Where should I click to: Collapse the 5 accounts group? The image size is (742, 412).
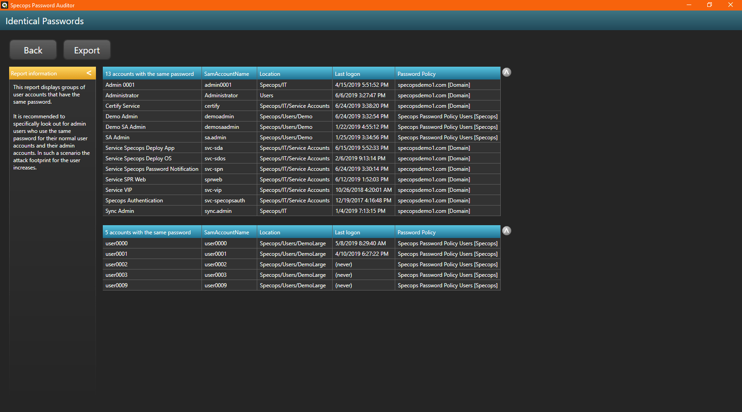506,231
